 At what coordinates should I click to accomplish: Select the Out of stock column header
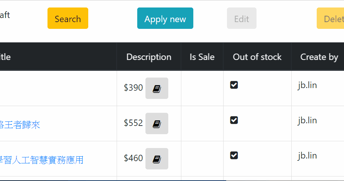257,57
